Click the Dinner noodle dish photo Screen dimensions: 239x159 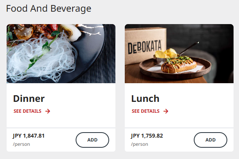(x=61, y=54)
